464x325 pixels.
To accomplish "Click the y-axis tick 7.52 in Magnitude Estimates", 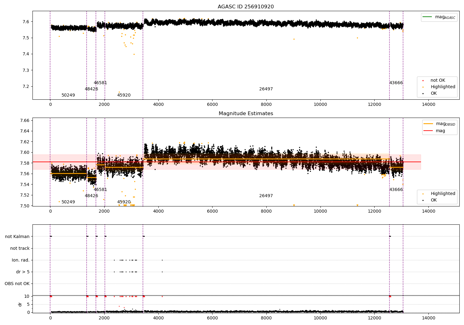I will (25, 195).
